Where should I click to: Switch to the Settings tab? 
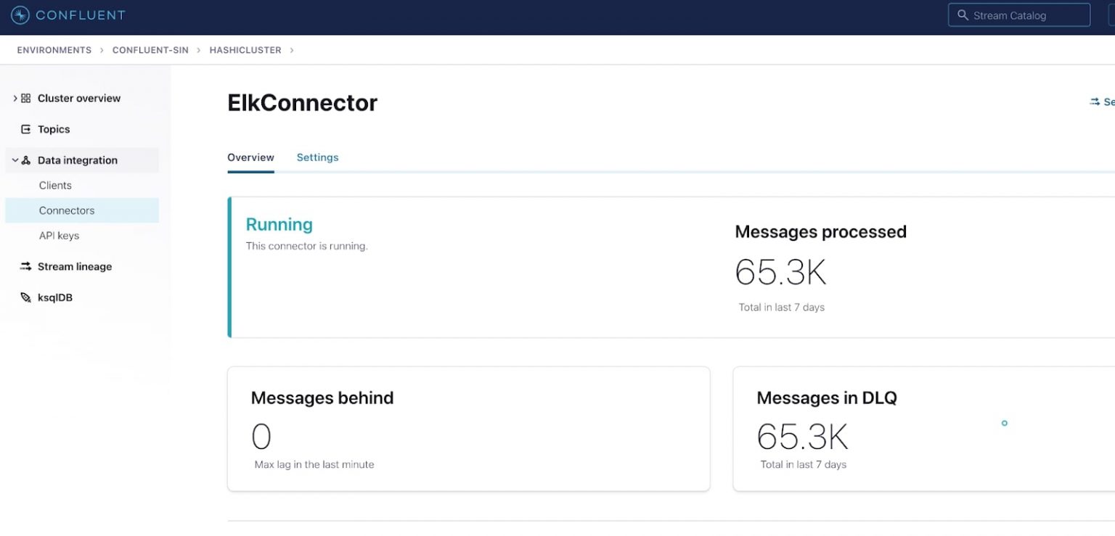tap(317, 157)
